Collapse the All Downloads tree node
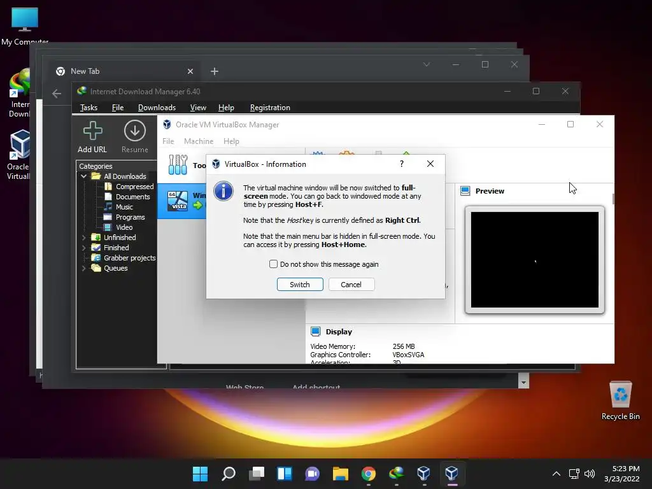 (x=83, y=176)
